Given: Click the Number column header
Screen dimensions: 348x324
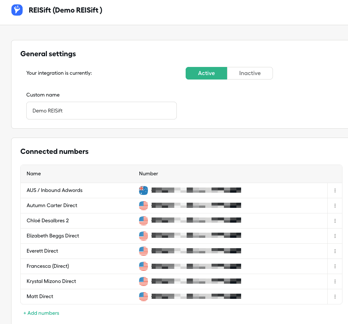Looking at the screenshot, I should coord(148,173).
